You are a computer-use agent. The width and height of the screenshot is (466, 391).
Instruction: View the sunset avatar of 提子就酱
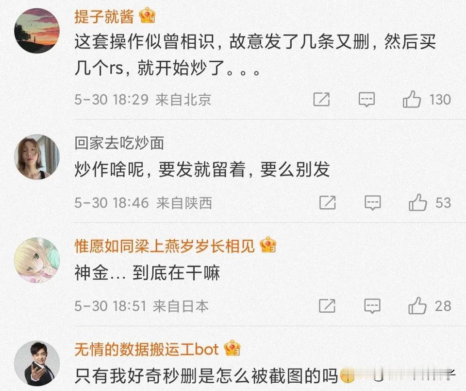37,31
